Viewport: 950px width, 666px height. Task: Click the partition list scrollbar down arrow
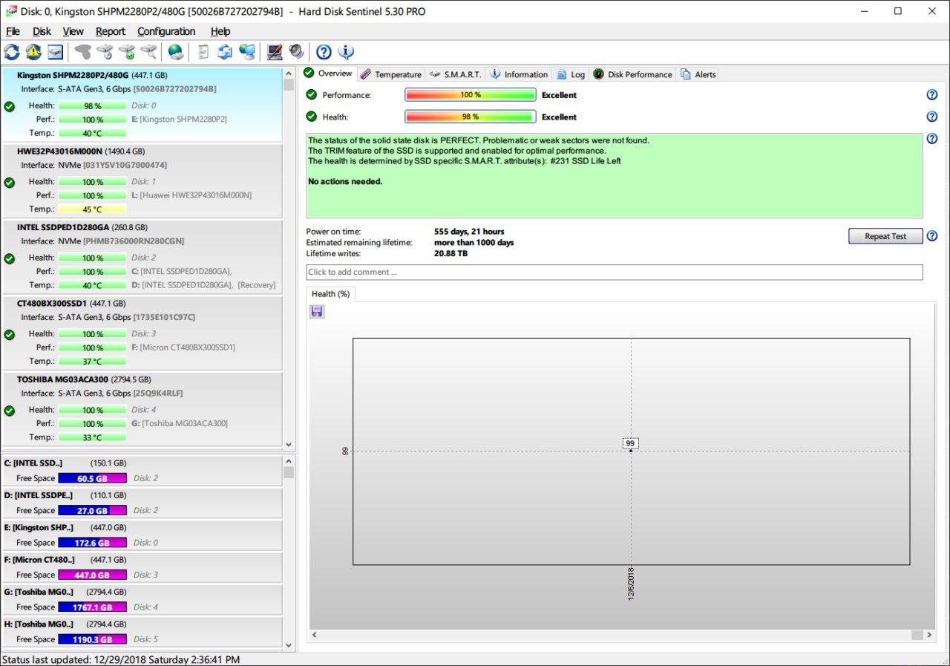[289, 645]
